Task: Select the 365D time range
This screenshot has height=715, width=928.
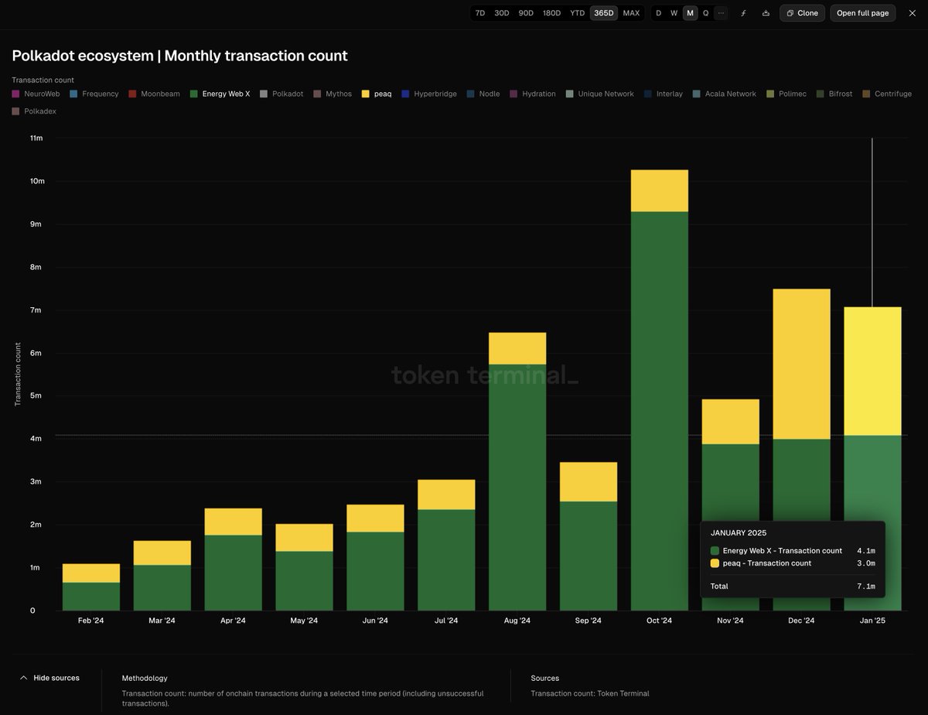Action: [604, 13]
